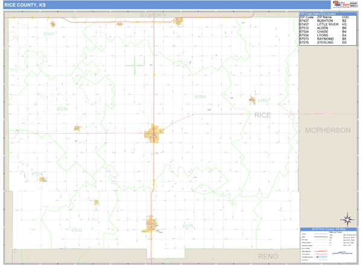
Task: Click the RENO county label
Action: tap(268, 257)
